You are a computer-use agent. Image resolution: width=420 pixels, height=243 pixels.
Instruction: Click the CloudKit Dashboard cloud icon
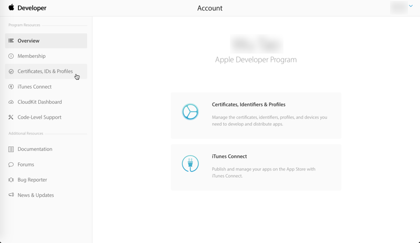(11, 102)
